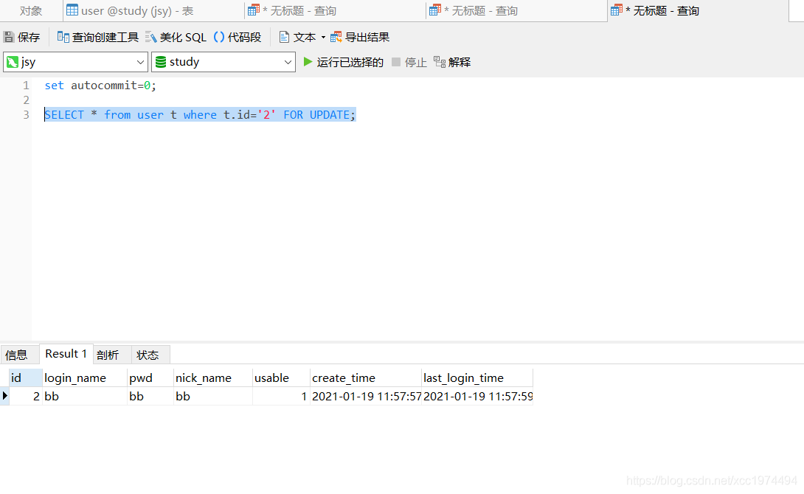Click the nick_name column header

point(212,378)
